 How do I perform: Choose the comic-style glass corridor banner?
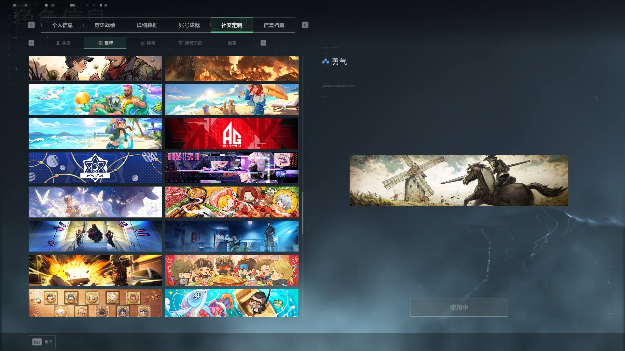(95, 236)
